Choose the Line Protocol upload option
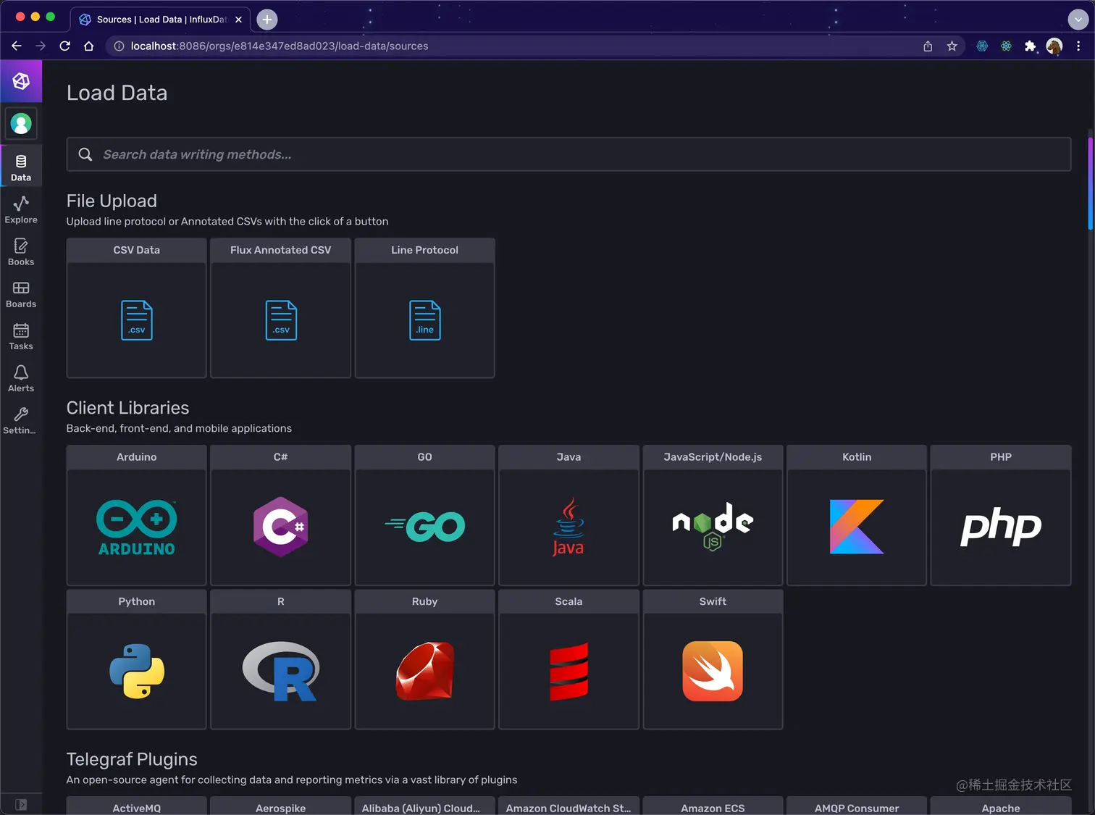The height and width of the screenshot is (815, 1095). tap(424, 308)
